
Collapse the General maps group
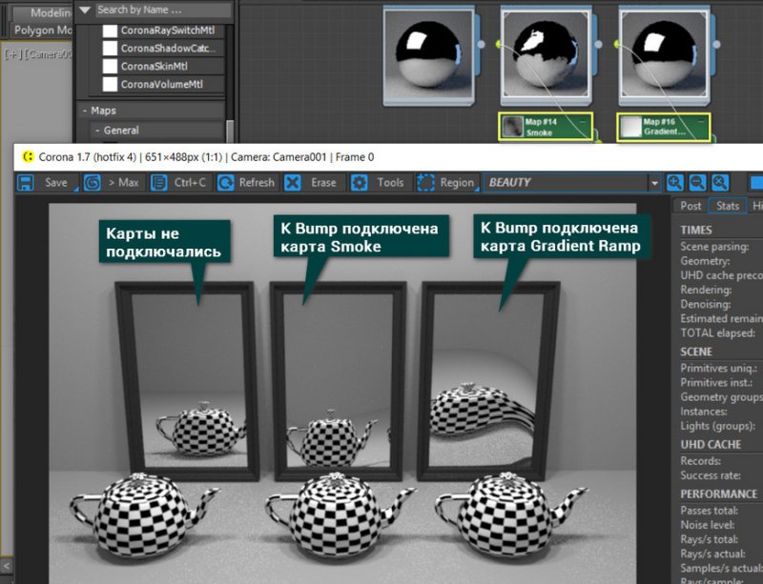pos(120,131)
